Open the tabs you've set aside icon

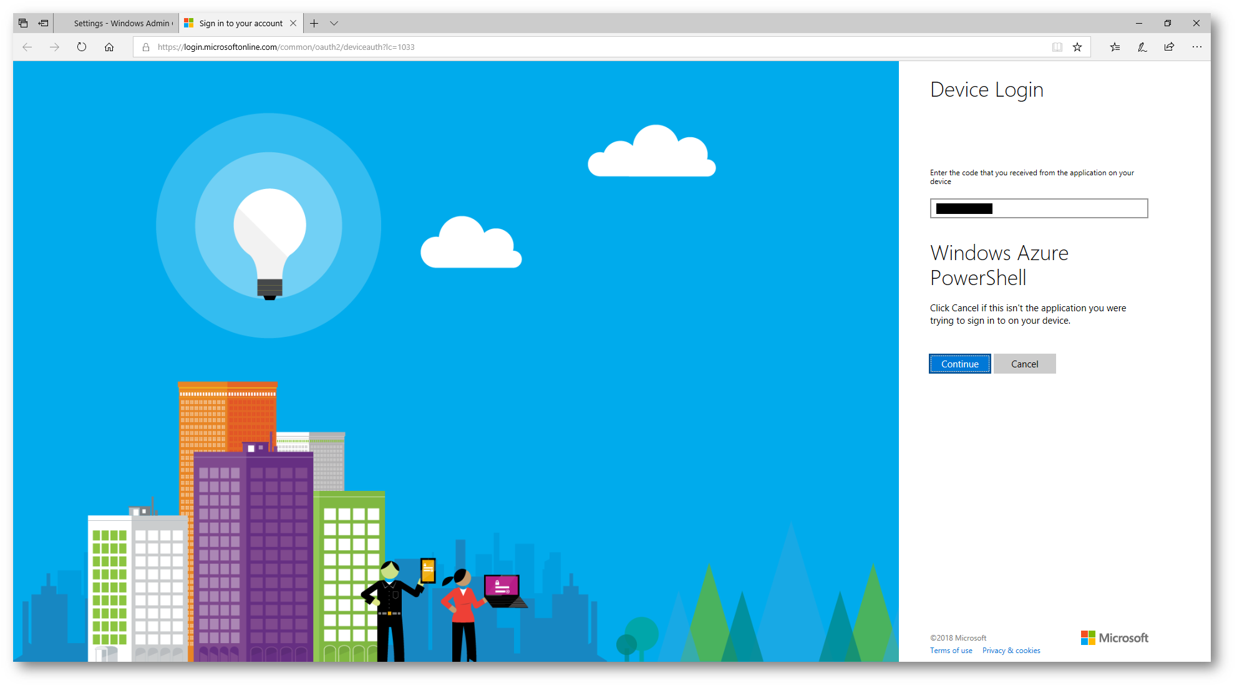[x=23, y=23]
